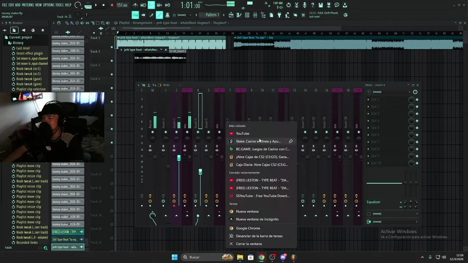This screenshot has height=263, width=468.
Task: Click the Insert 4 mixer fader handle
Action: click(x=200, y=172)
